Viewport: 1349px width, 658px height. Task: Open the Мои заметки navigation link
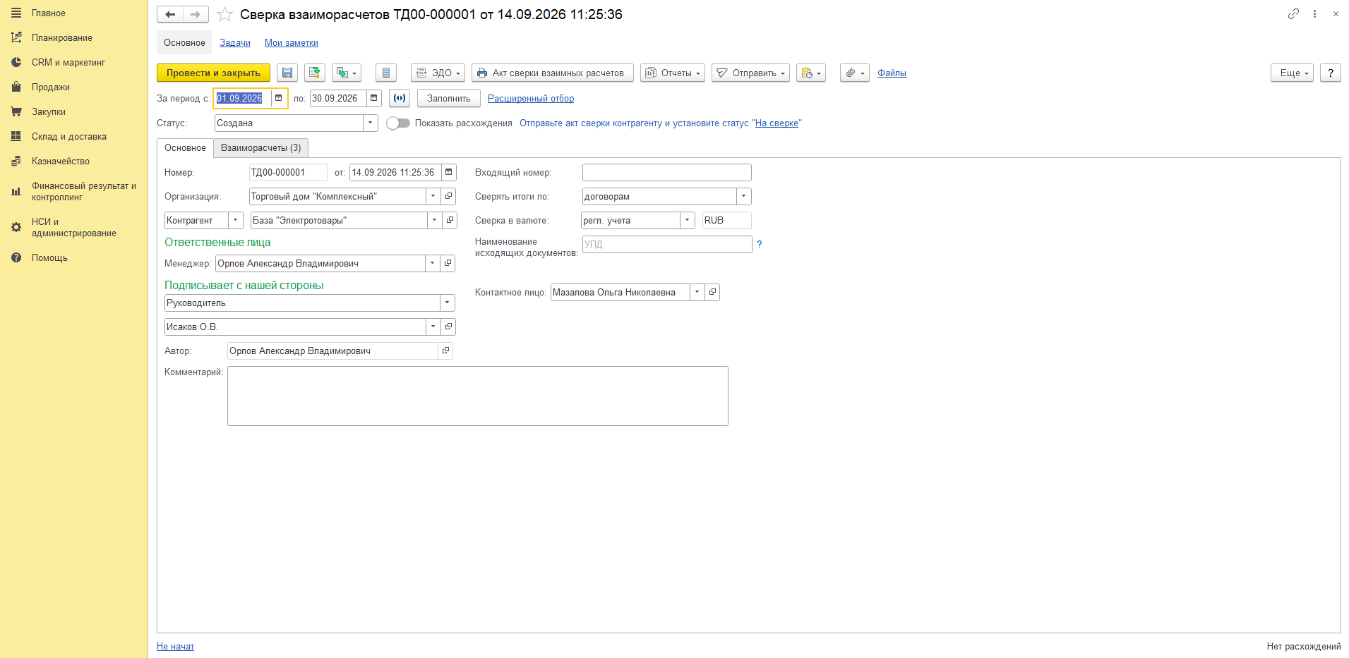click(x=292, y=43)
